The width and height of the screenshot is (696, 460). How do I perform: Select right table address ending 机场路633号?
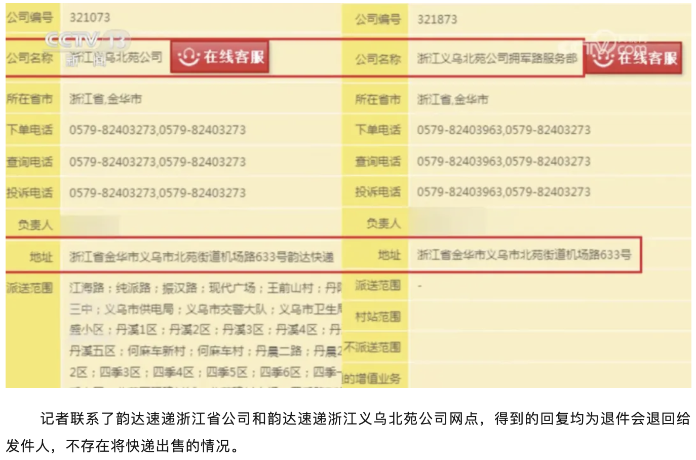pos(524,254)
